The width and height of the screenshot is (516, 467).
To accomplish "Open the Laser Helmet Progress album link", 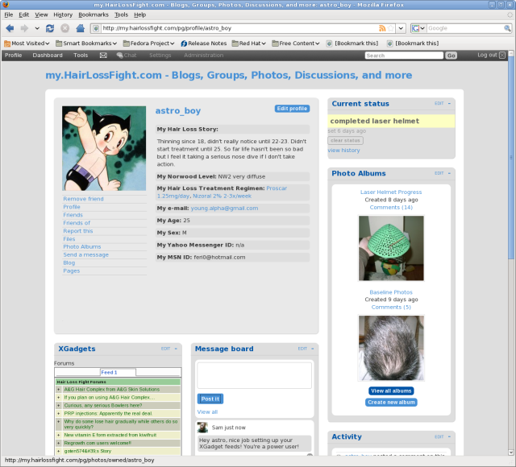I will click(391, 192).
